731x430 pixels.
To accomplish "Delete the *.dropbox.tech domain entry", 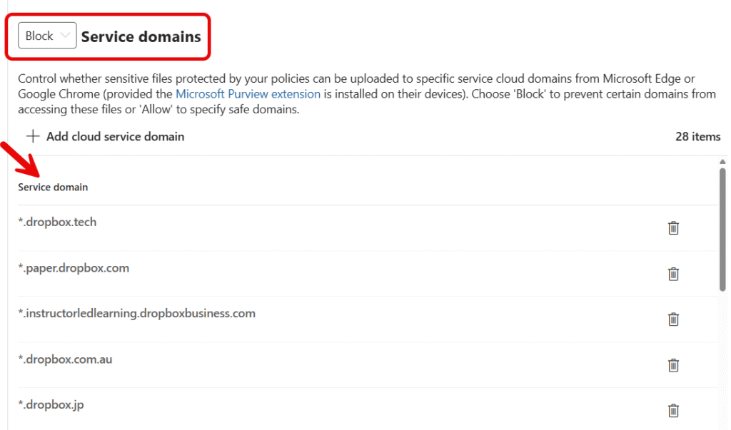I will pos(673,227).
